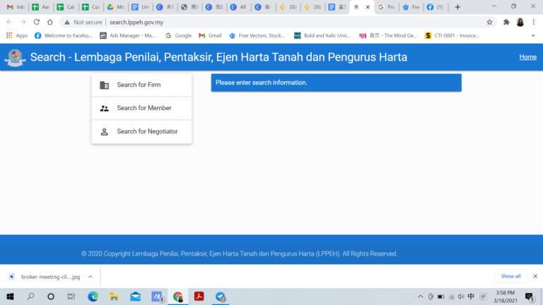Click the Search for Firm building icon
The image size is (543, 305).
pyautogui.click(x=105, y=85)
